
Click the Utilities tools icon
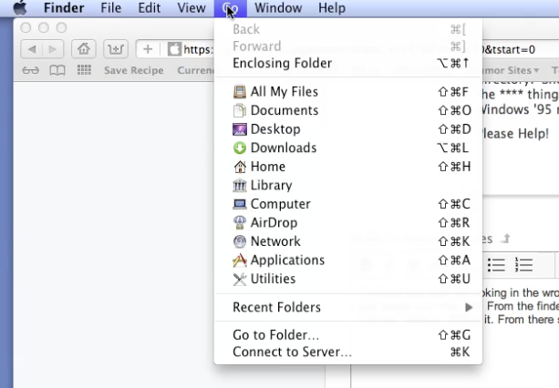tap(240, 279)
